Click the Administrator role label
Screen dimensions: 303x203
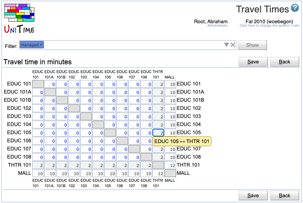pyautogui.click(x=217, y=26)
